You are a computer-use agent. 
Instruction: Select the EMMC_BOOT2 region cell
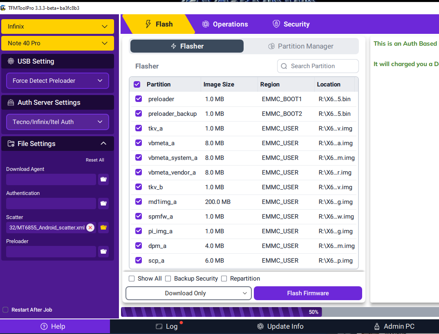282,114
